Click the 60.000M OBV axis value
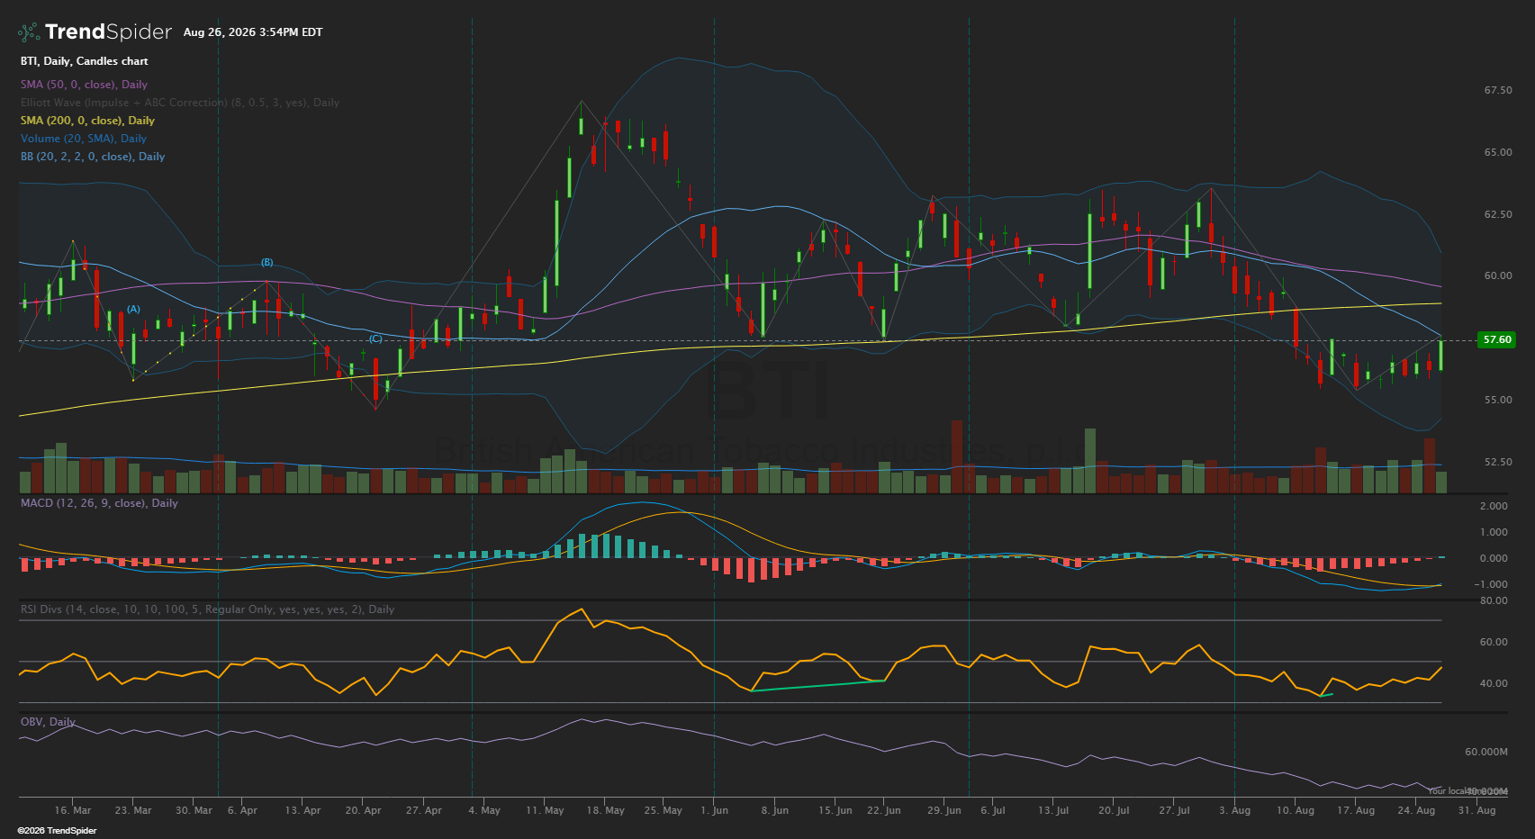Viewport: 1535px width, 839px height. [1486, 752]
